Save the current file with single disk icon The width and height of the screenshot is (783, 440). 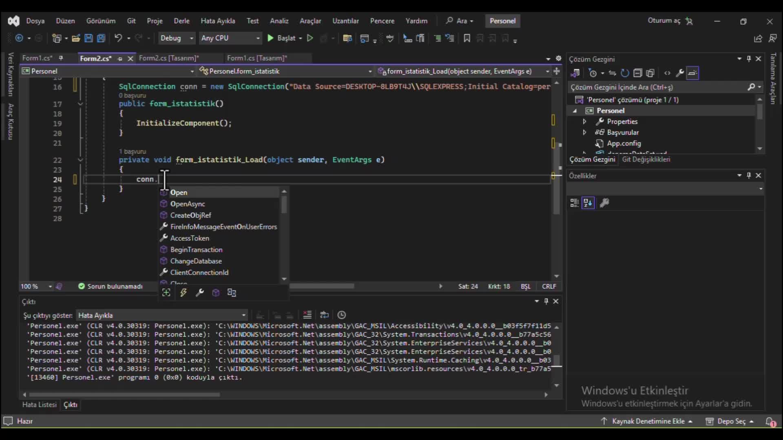(88, 38)
